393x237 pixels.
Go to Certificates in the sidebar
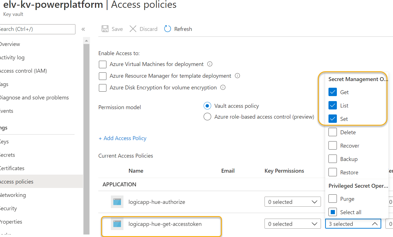tap(12, 168)
